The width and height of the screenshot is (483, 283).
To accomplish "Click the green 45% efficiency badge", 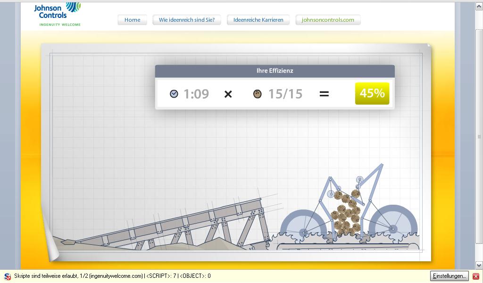I will tap(372, 93).
